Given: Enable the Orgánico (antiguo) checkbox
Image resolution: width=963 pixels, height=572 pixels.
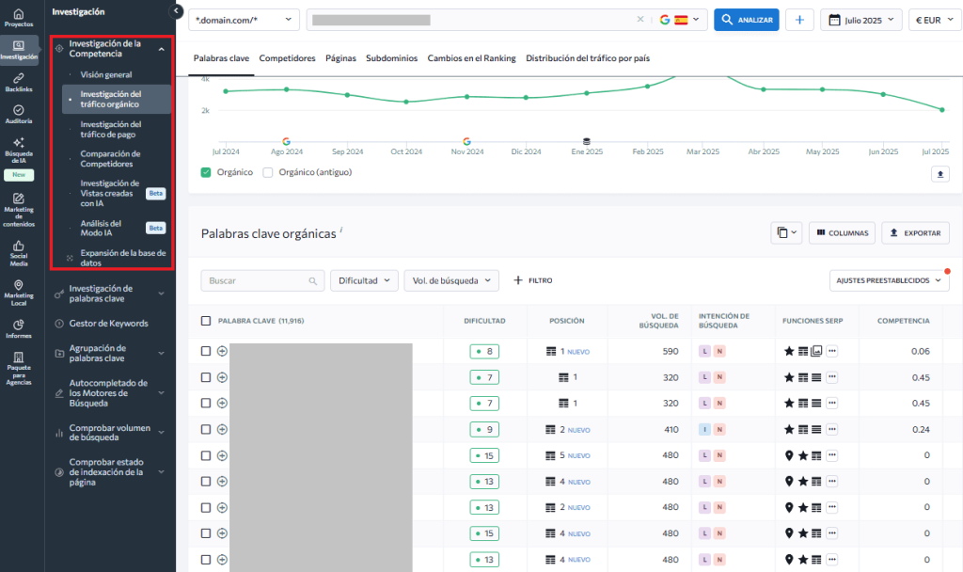Looking at the screenshot, I should [268, 172].
